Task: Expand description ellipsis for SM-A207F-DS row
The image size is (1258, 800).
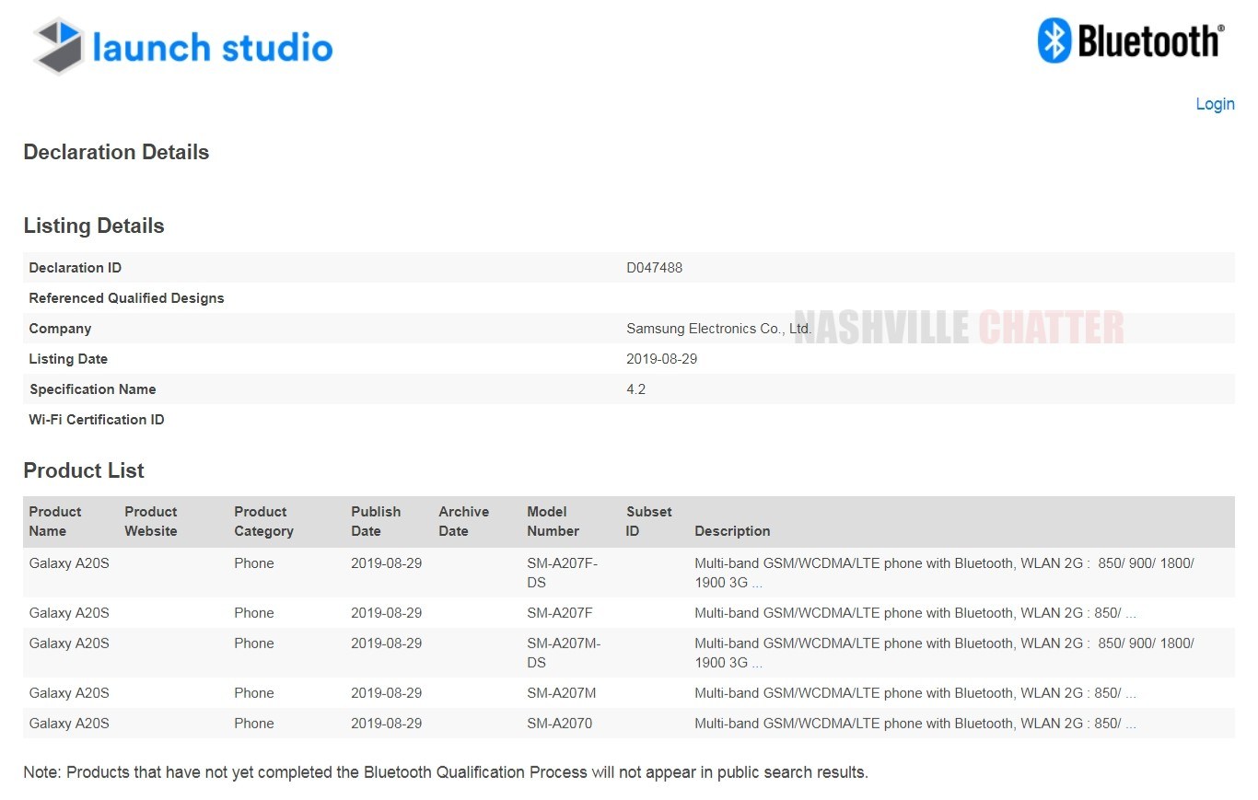Action: pos(757,583)
